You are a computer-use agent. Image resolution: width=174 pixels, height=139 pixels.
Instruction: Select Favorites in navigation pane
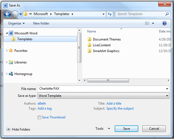tap(21, 51)
